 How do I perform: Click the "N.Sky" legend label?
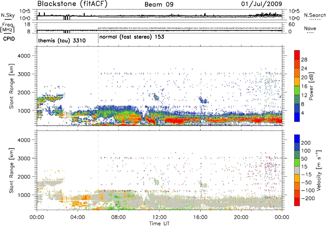pos(8,15)
